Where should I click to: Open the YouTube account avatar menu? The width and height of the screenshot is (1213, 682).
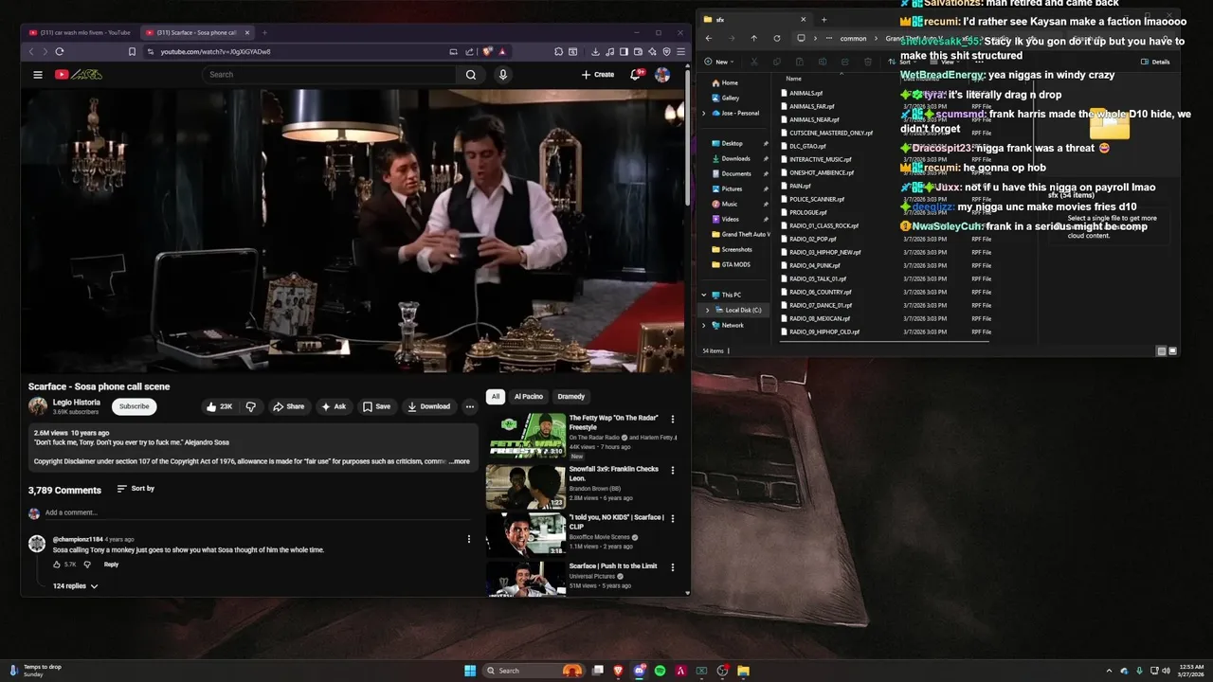[662, 75]
